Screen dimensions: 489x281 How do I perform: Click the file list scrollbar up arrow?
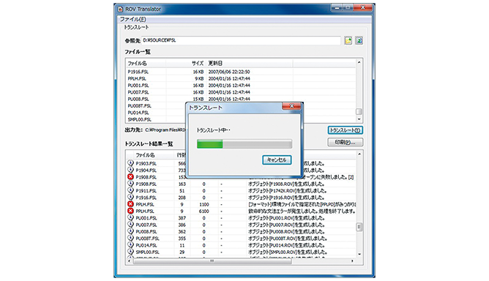tap(359, 62)
